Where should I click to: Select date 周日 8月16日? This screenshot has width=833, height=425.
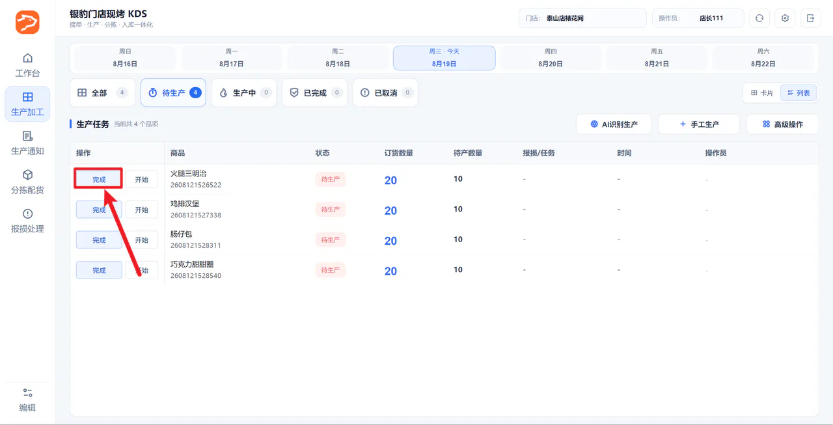coord(125,58)
